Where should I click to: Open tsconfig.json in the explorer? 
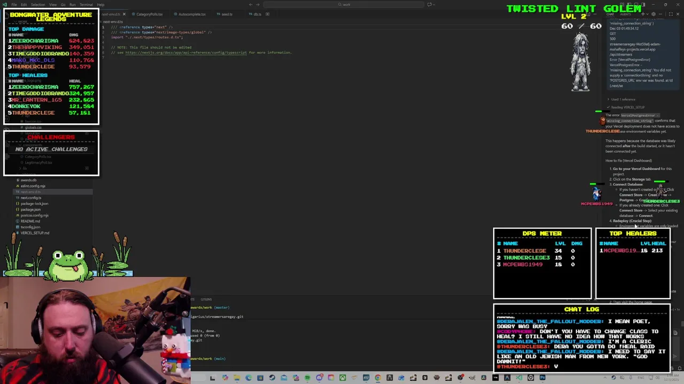(30, 227)
